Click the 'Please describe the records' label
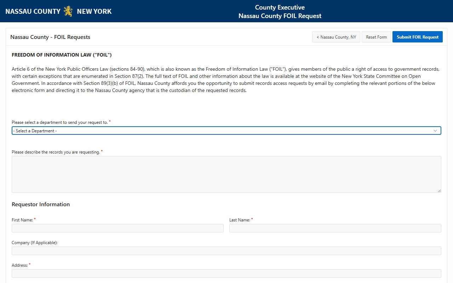This screenshot has width=453, height=283. pos(56,152)
